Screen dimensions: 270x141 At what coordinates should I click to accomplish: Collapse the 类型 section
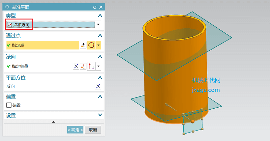tap(100, 16)
